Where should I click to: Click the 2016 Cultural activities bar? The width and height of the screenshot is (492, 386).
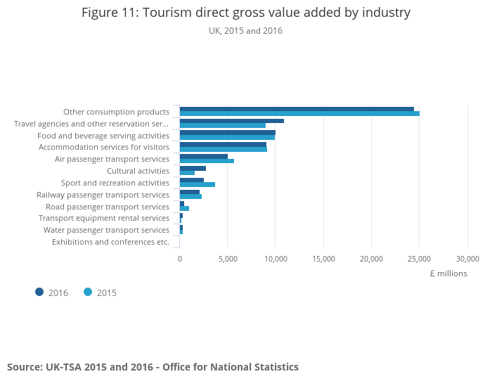[193, 168]
